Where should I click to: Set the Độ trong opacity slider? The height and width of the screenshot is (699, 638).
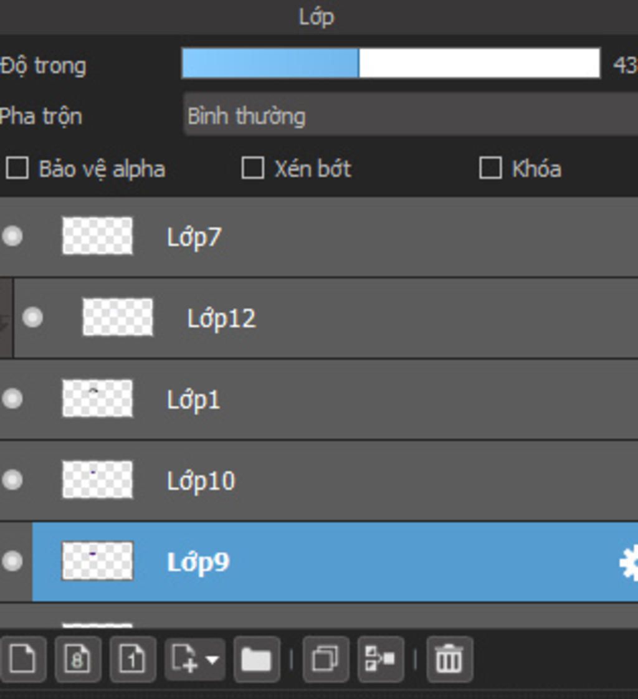click(391, 64)
